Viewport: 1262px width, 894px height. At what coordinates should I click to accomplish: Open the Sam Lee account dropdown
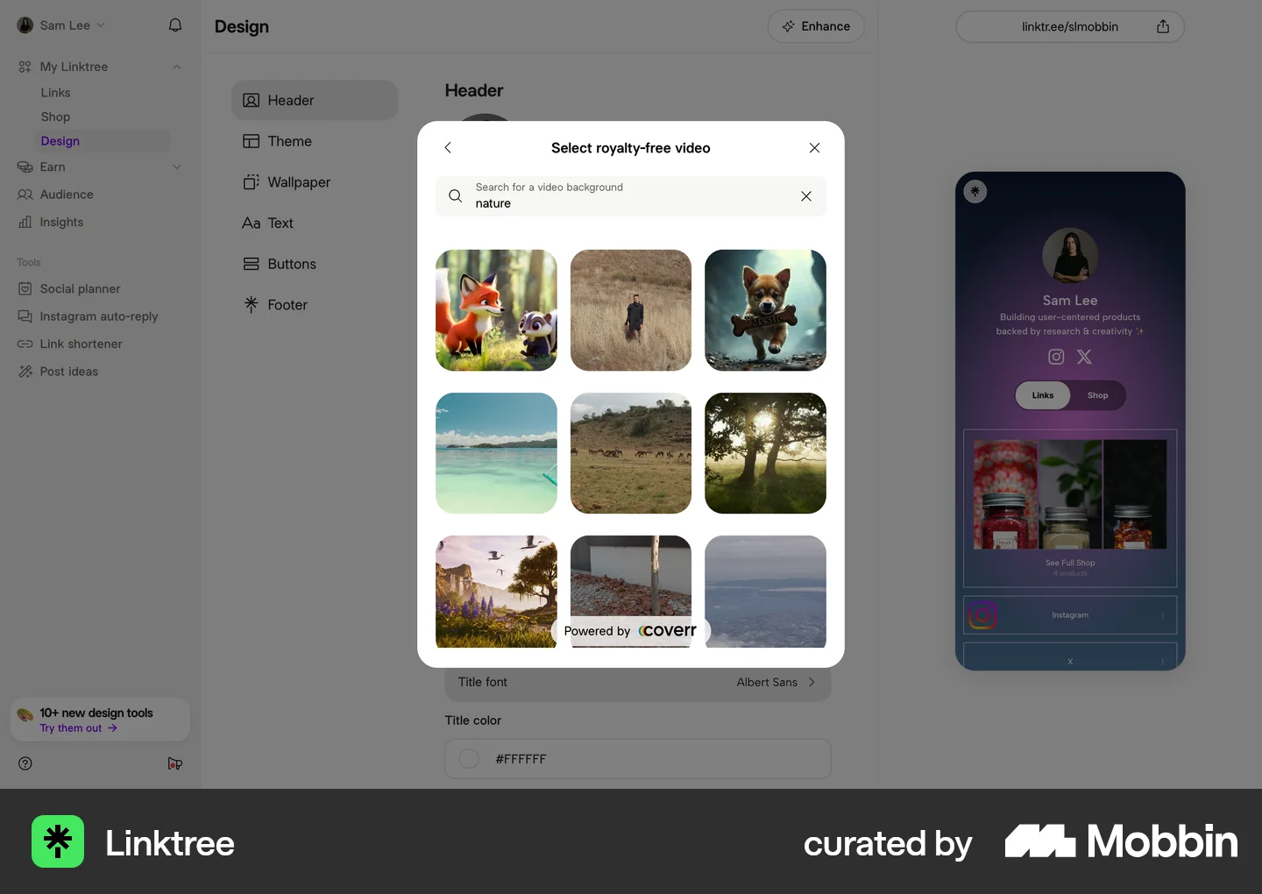(x=61, y=25)
